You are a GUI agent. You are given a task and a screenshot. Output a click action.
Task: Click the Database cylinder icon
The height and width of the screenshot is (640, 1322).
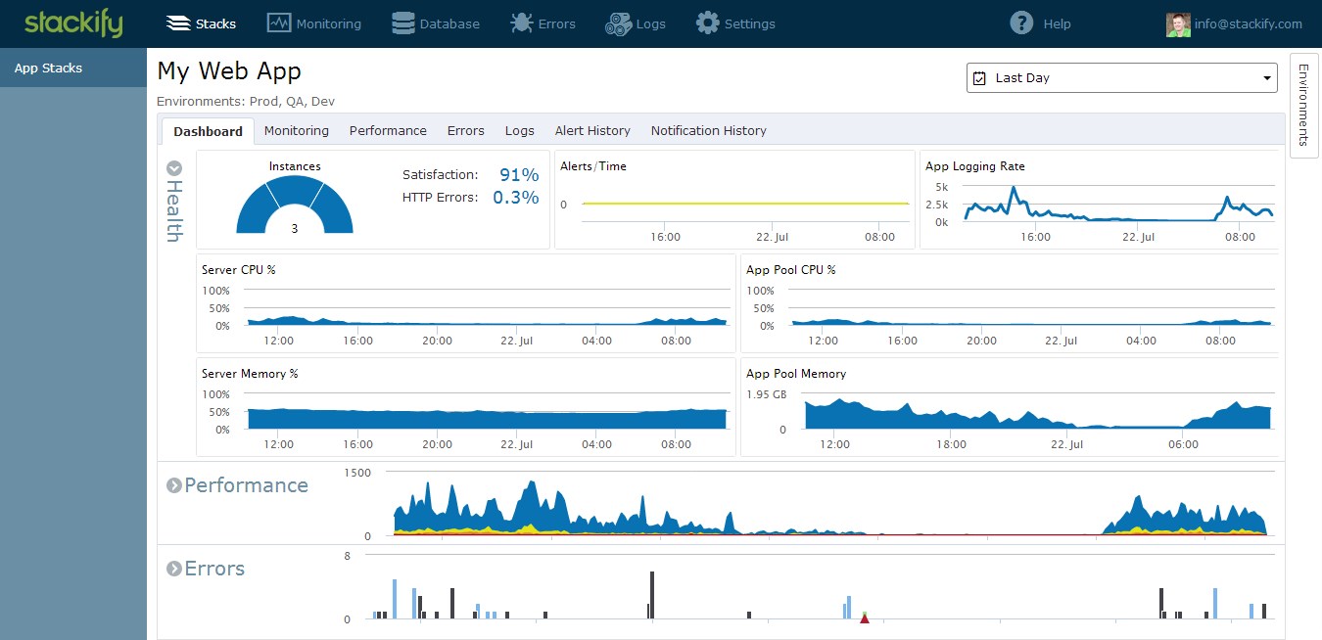point(402,23)
